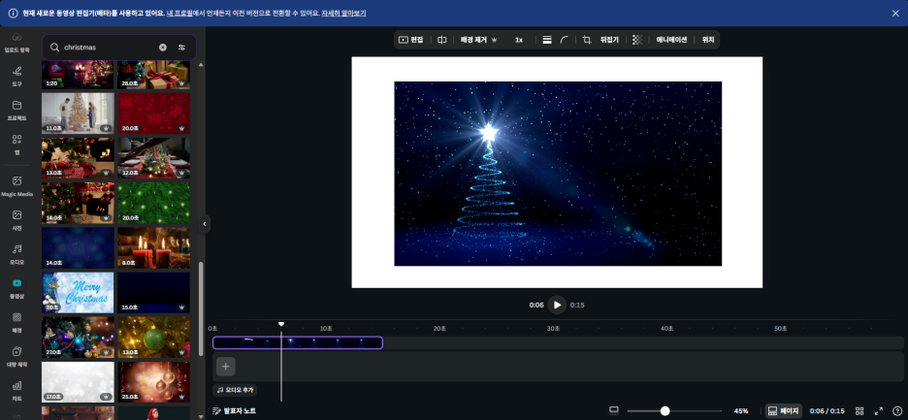Pick the red snowflake 20.0초 video
This screenshot has height=420, width=908.
pyautogui.click(x=153, y=113)
